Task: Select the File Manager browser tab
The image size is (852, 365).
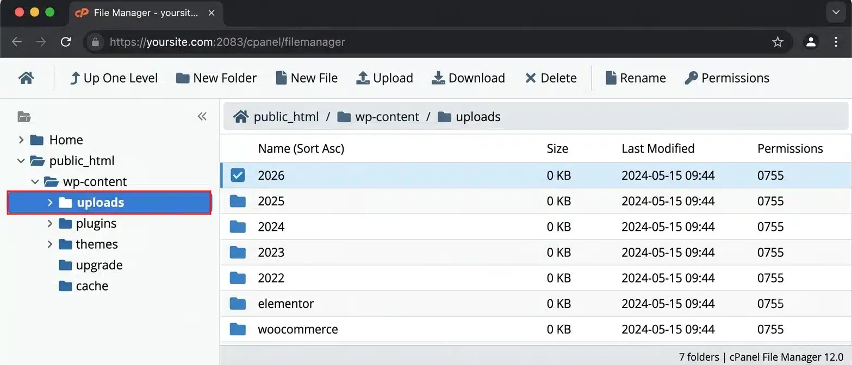Action: click(x=146, y=13)
